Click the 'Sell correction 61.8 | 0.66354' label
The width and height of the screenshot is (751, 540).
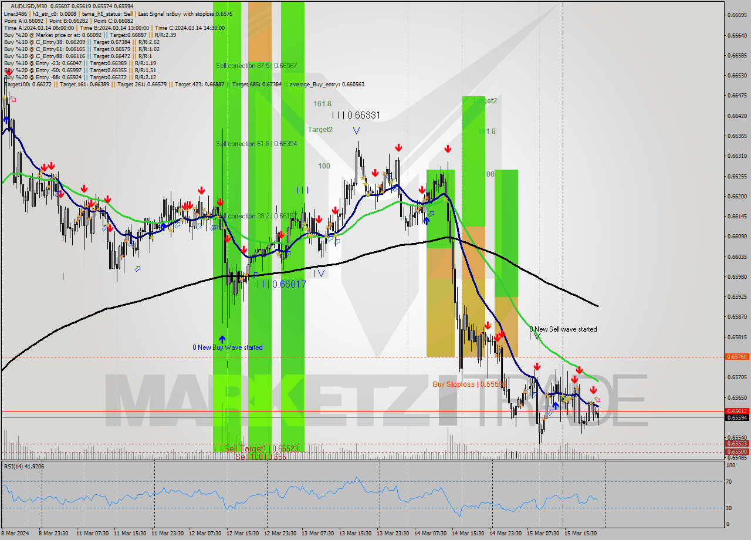256,144
